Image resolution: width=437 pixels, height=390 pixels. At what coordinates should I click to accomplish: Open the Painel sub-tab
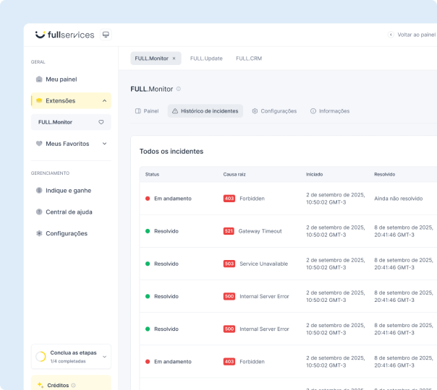click(147, 111)
